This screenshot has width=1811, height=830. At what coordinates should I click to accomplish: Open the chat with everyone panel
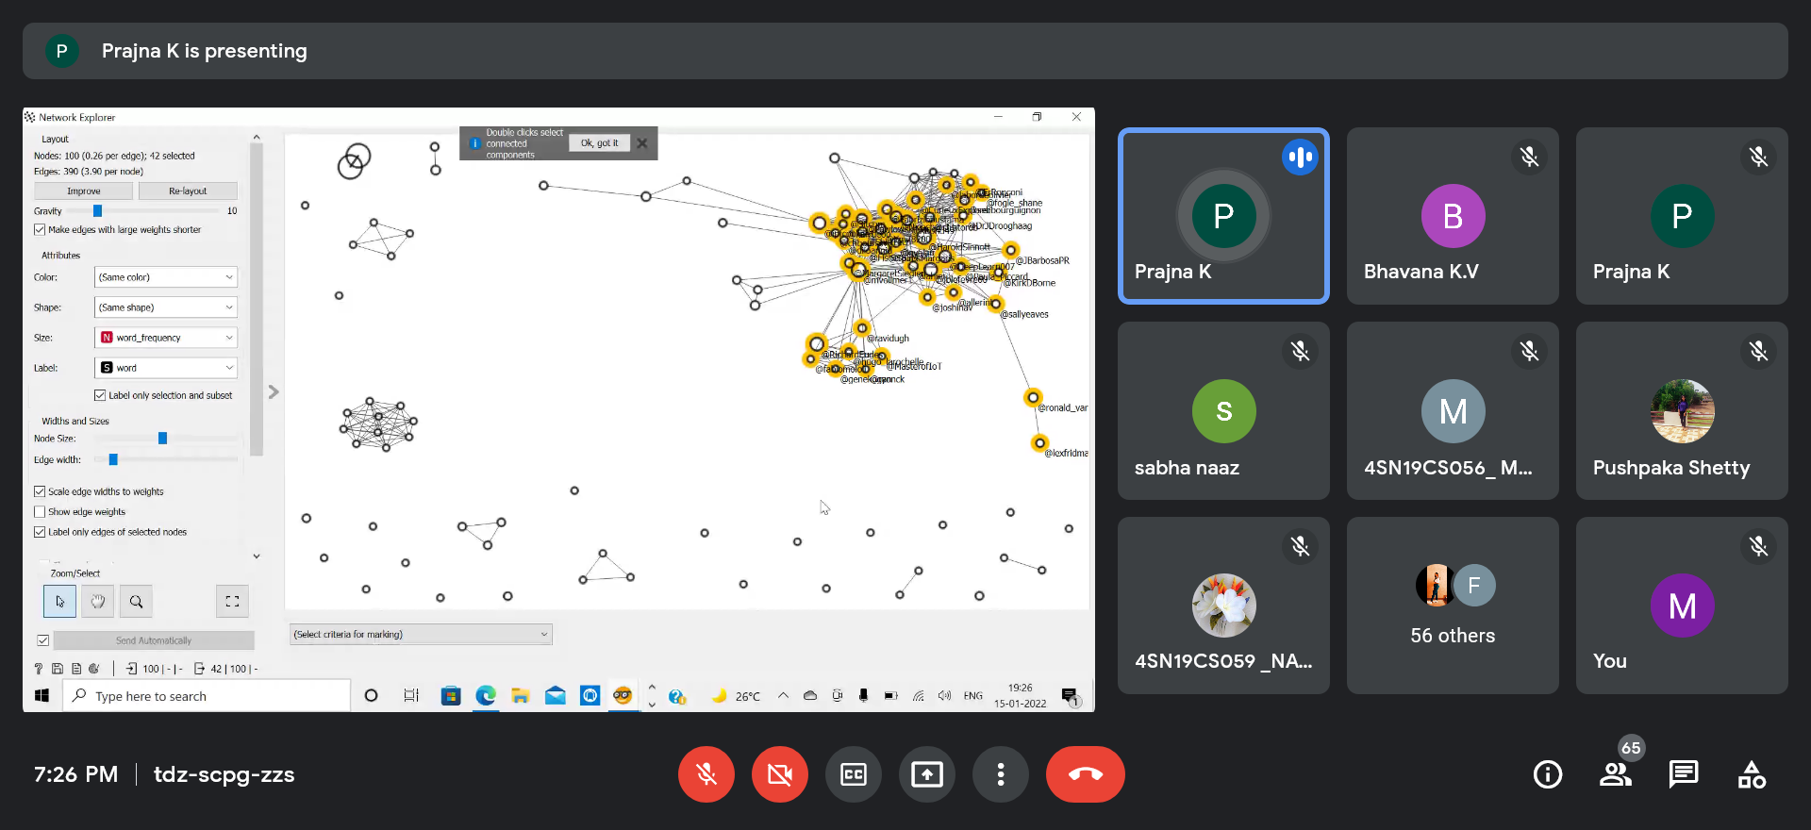pyautogui.click(x=1683, y=774)
